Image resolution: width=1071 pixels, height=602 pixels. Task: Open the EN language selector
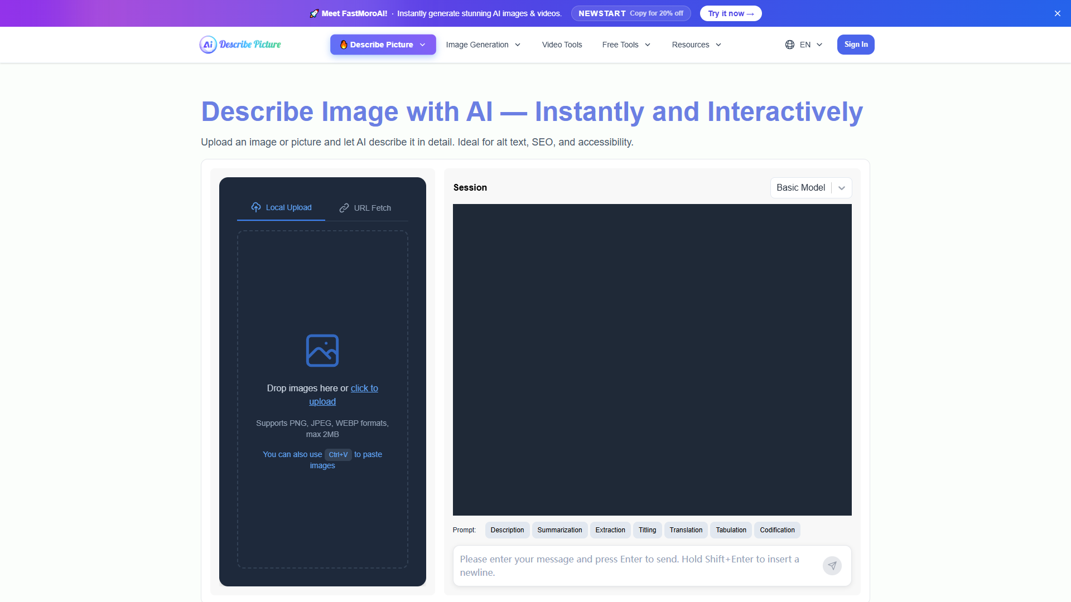pyautogui.click(x=804, y=45)
